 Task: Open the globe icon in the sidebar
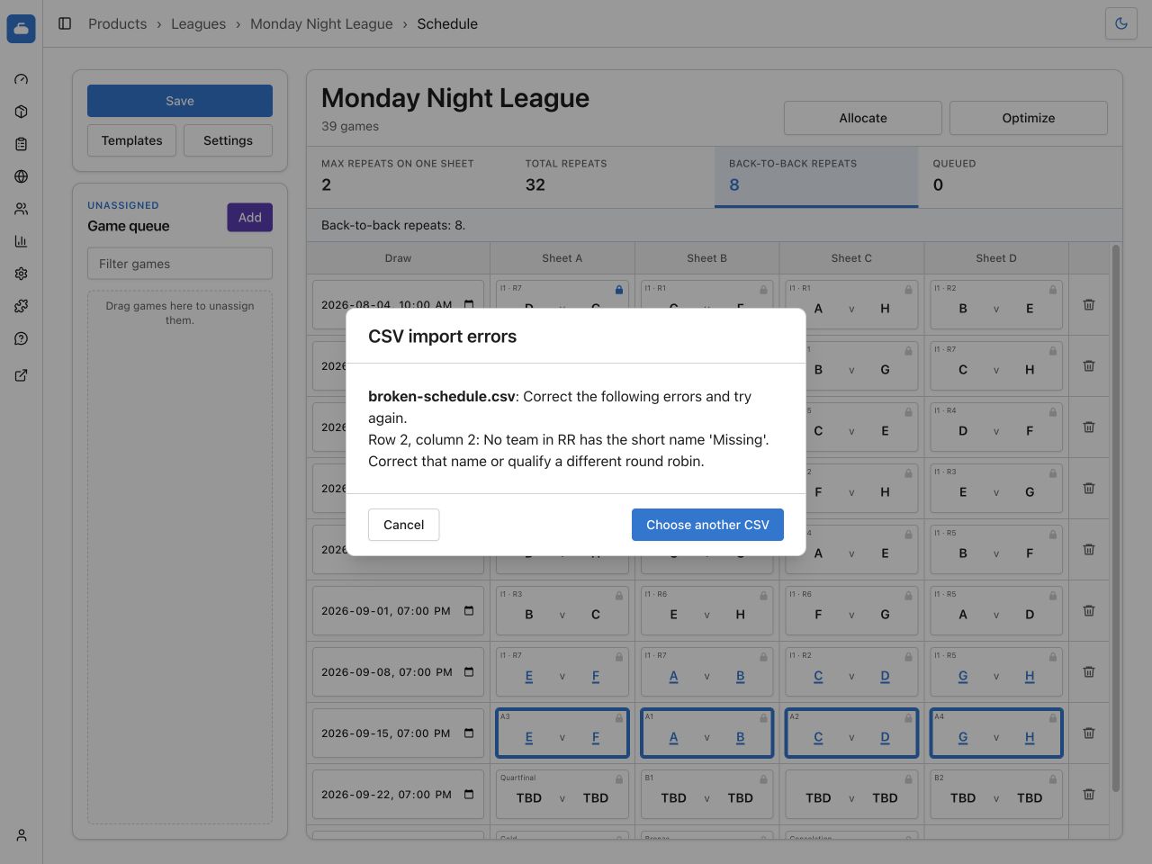22,176
